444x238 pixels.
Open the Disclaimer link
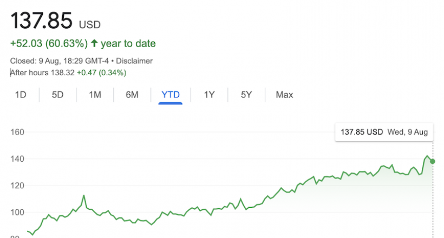pyautogui.click(x=134, y=61)
